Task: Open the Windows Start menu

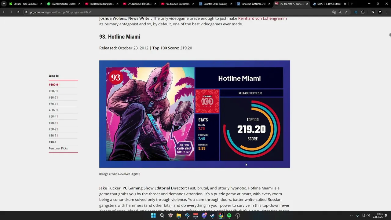Action: coord(153,215)
